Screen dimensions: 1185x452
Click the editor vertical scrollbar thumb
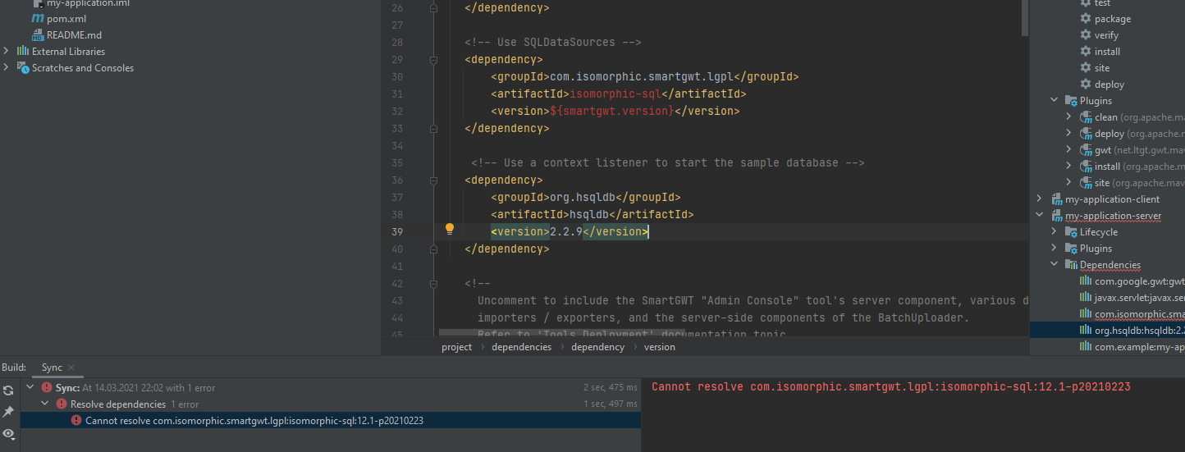(1025, 17)
